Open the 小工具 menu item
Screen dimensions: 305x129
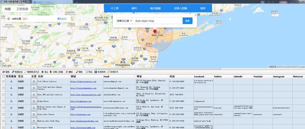[115, 8]
